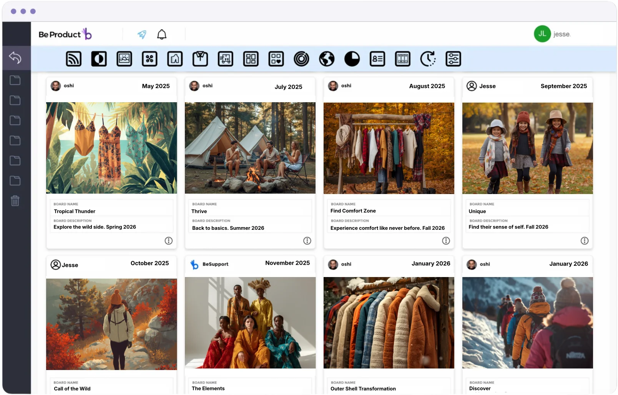
Task: Open the landscape image gallery icon
Action: pos(124,59)
